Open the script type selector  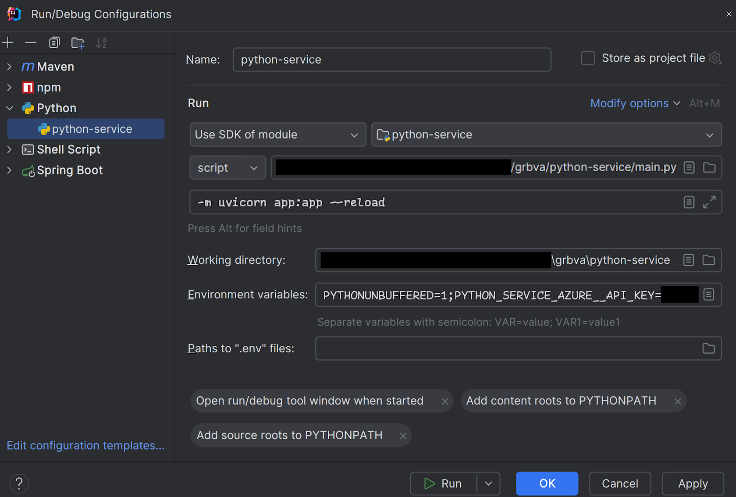click(227, 167)
